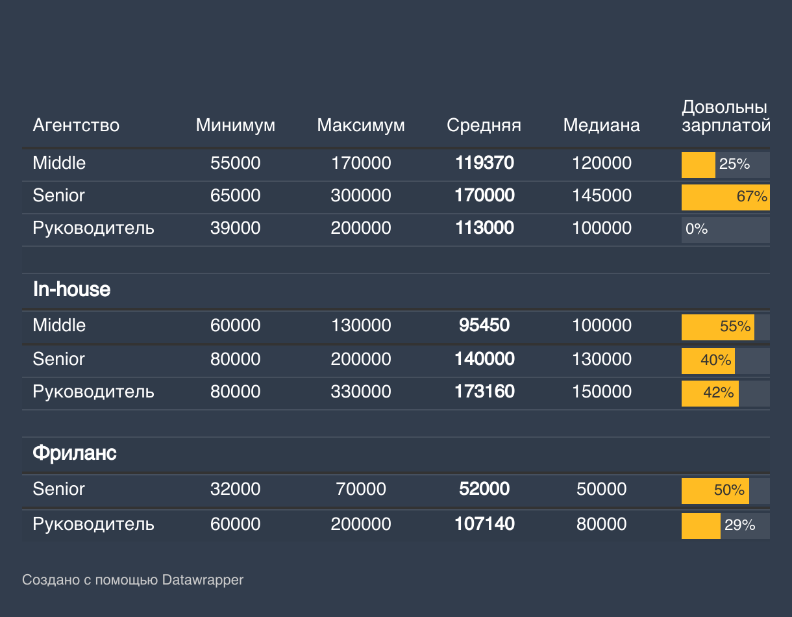Sort by the Минимум column header
The height and width of the screenshot is (617, 792).
235,125
